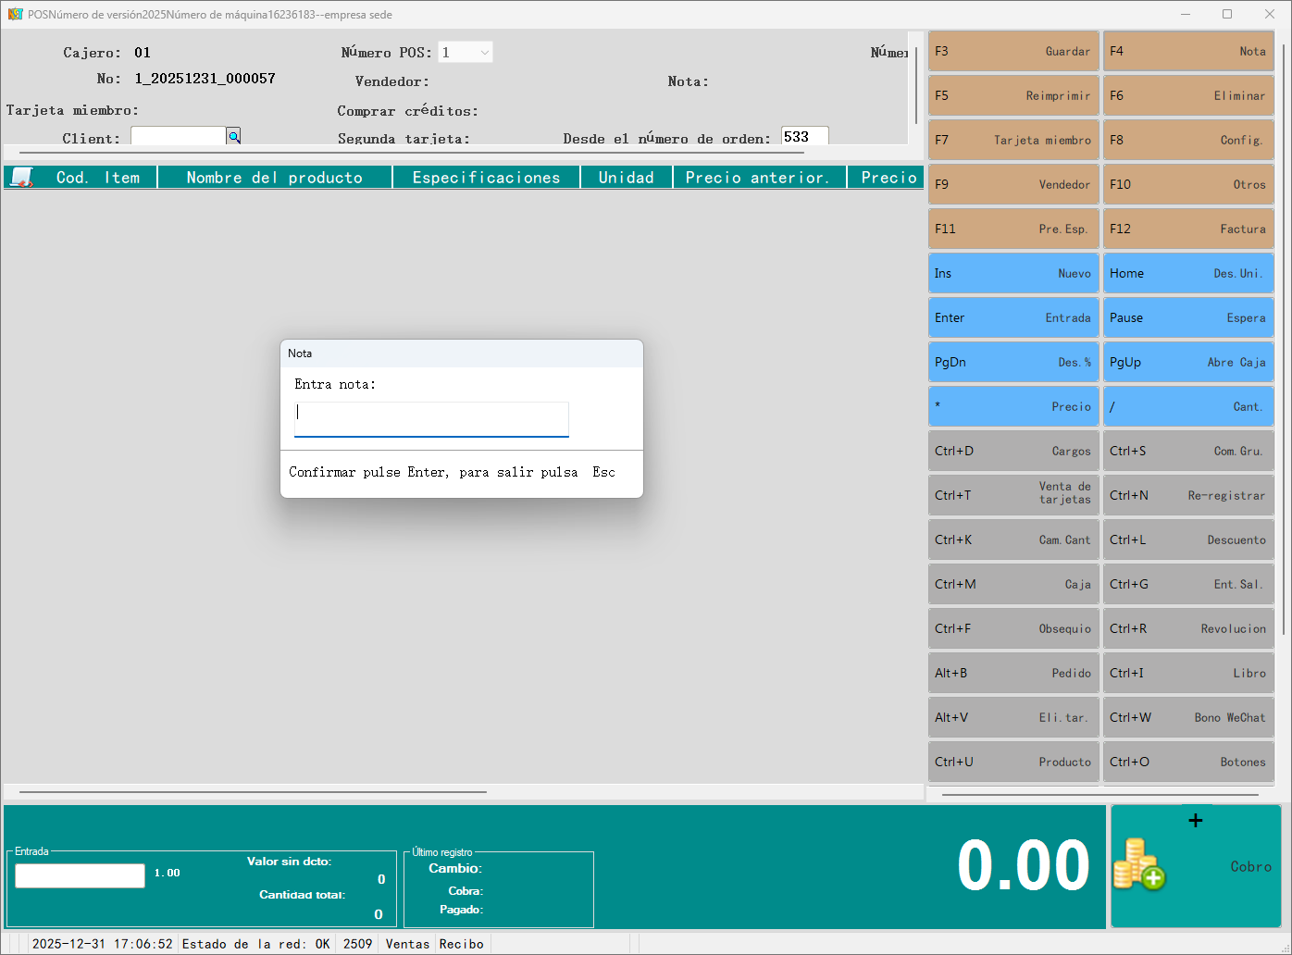Open the Ctrl+U Producto button
This screenshot has height=955, width=1292.
click(x=1013, y=762)
